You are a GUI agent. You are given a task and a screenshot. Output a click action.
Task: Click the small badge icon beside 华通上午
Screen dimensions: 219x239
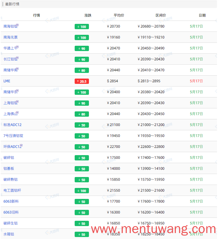click(x=17, y=47)
